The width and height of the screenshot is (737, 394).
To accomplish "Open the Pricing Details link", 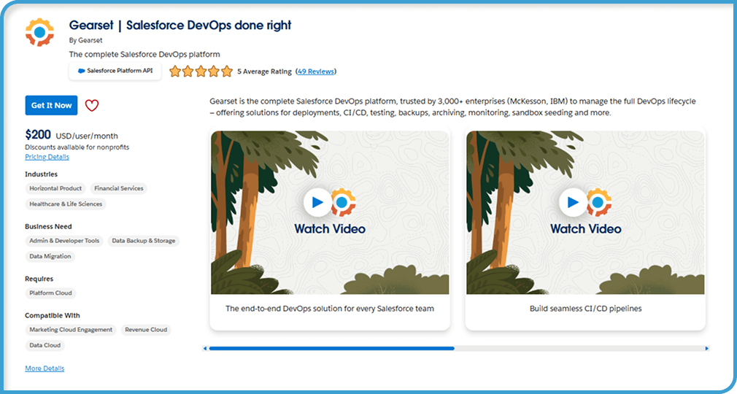I will (x=47, y=157).
